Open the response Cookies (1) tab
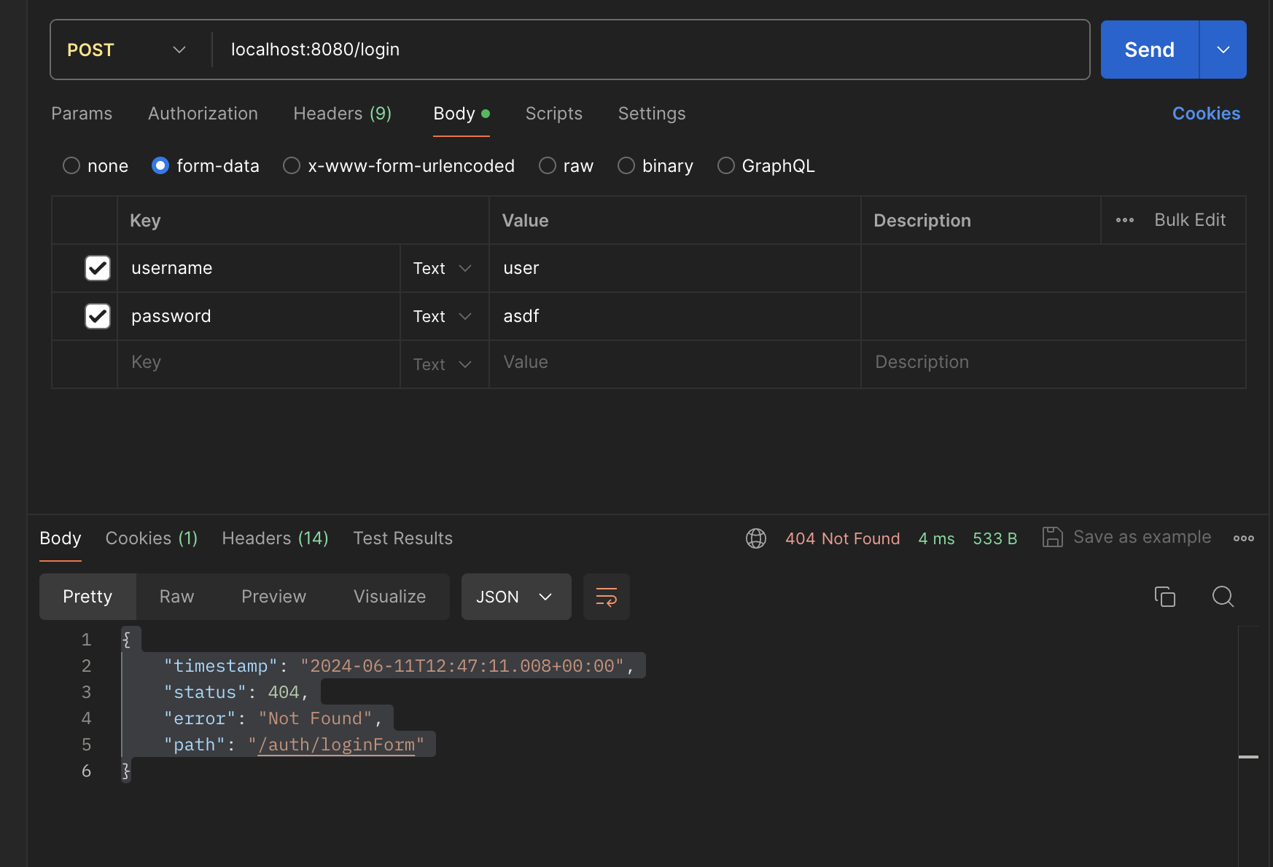The image size is (1273, 867). 152,538
